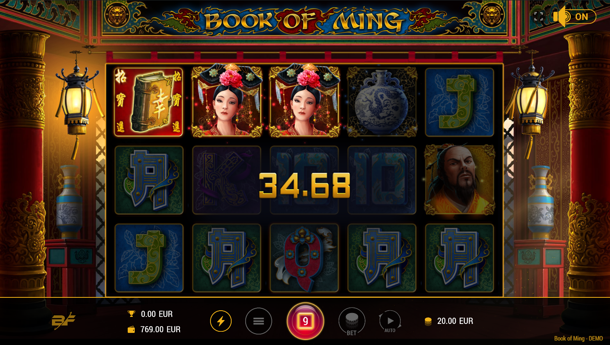610x345 pixels.
Task: Select the red Q card symbol
Action: (304, 258)
